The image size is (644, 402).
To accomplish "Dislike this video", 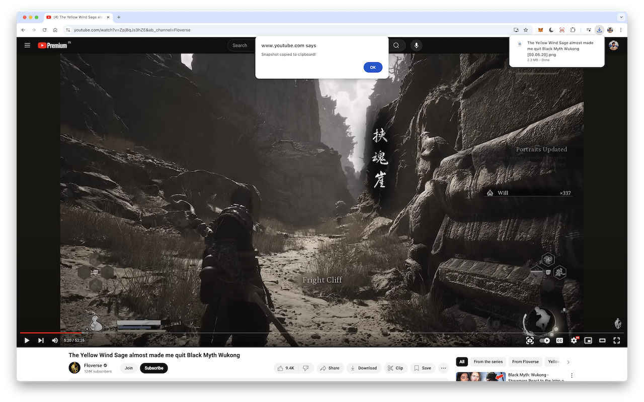I will point(306,368).
